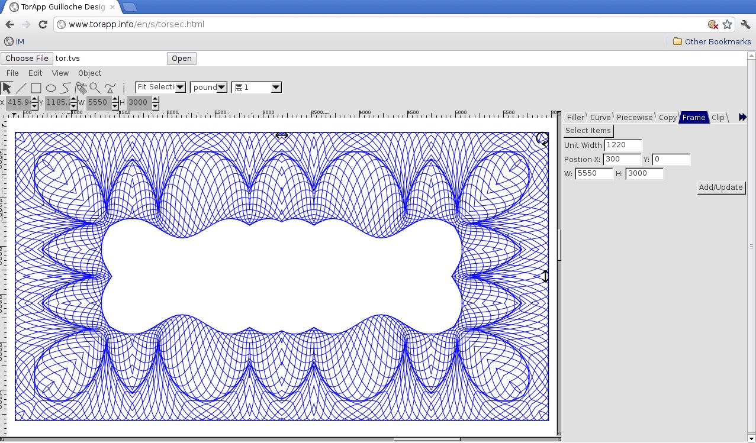Image resolution: width=756 pixels, height=443 pixels.
Task: Choose the ellipse drawing tool
Action: point(51,88)
